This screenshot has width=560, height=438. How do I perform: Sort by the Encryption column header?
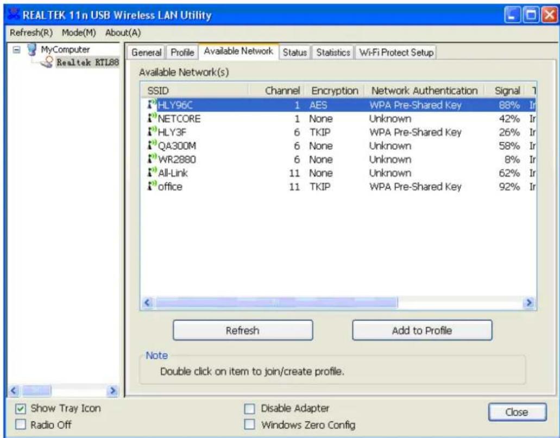point(334,91)
